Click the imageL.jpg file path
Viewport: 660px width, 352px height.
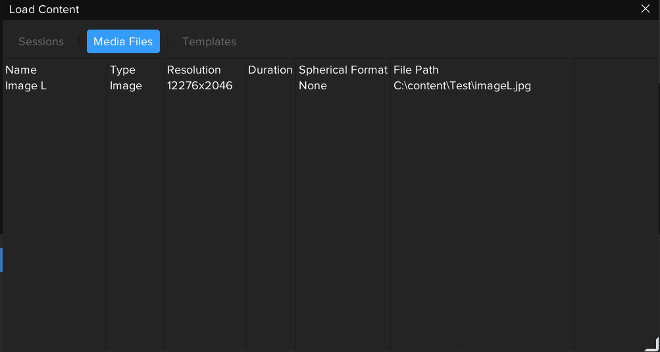pyautogui.click(x=462, y=85)
